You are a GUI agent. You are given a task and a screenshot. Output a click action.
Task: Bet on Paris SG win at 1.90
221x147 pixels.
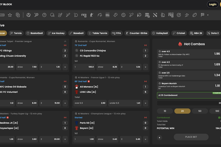(84, 139)
